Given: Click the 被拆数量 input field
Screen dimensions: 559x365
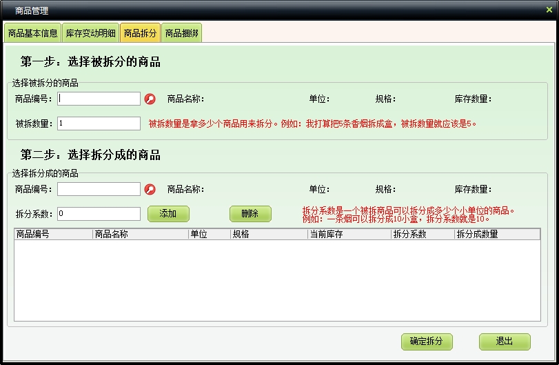Looking at the screenshot, I should (99, 124).
